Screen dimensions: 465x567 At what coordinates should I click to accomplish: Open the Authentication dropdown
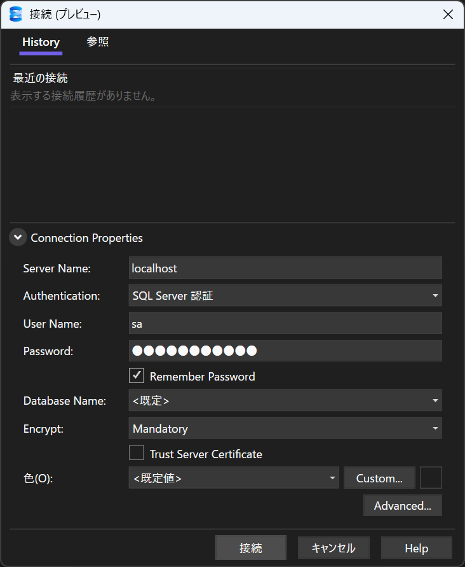click(x=285, y=296)
